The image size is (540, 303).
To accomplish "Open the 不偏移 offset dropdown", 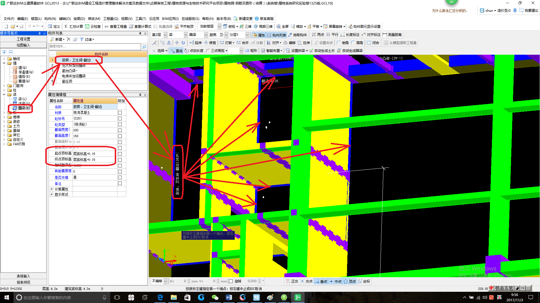I will point(165,281).
